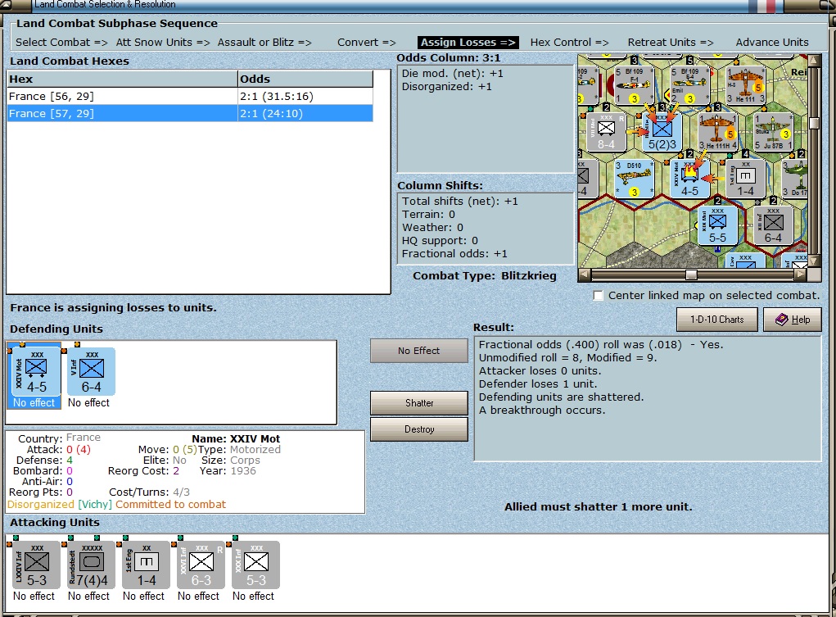Go to Retreat Units subphase
Viewport: 836px width, 617px height.
670,42
